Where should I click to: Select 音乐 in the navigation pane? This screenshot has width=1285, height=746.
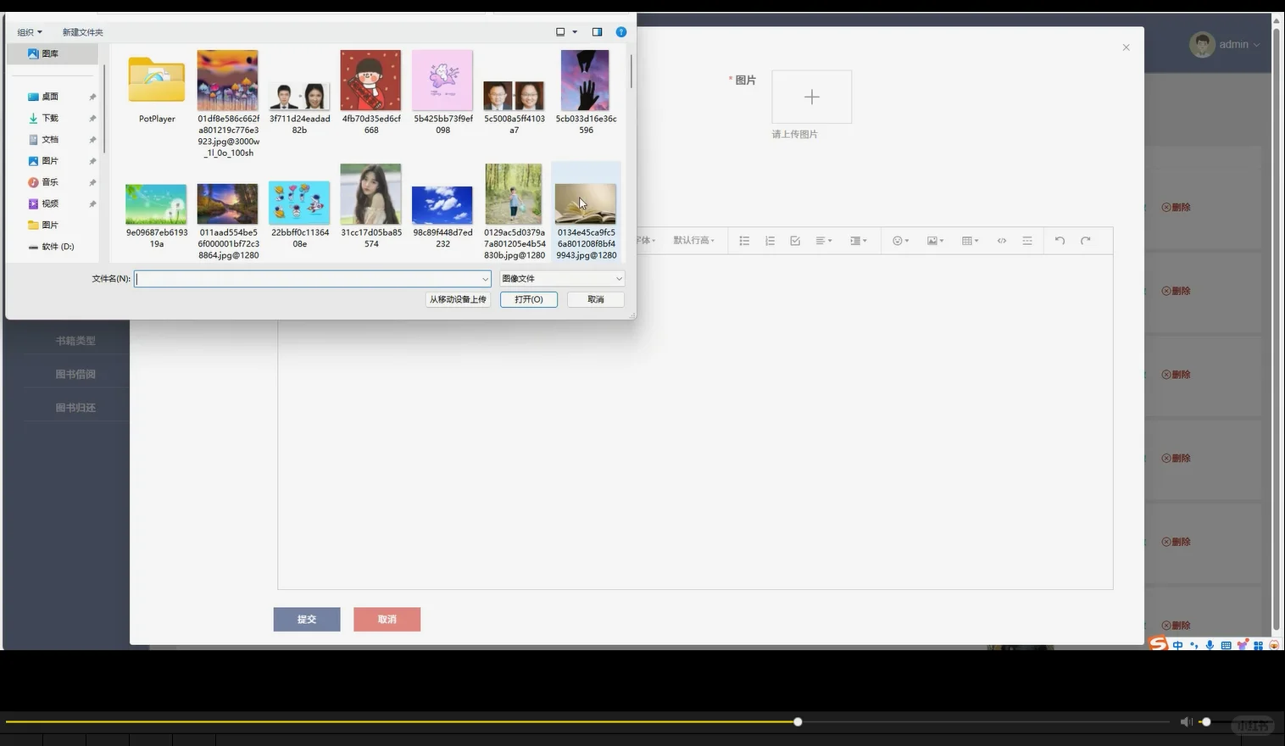(x=51, y=182)
